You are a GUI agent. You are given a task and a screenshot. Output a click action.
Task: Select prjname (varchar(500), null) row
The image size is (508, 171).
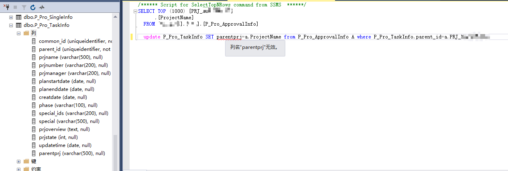(71, 57)
